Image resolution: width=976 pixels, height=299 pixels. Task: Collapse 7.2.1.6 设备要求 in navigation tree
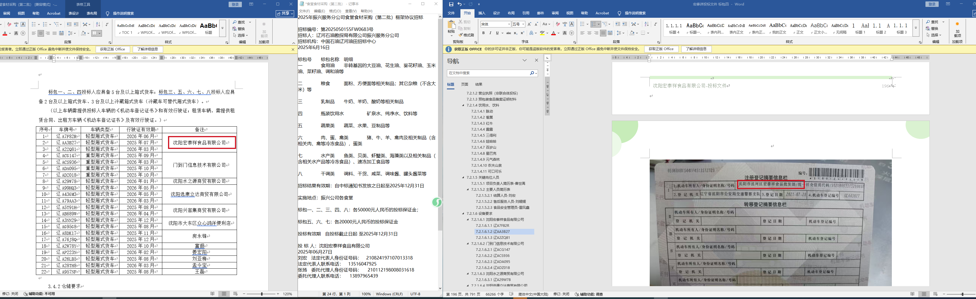pyautogui.click(x=463, y=214)
